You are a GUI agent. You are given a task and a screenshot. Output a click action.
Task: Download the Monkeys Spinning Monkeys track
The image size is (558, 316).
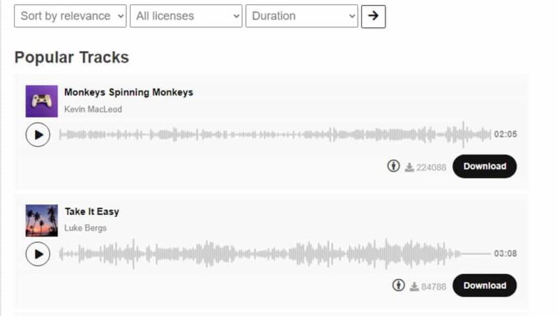[x=484, y=167]
